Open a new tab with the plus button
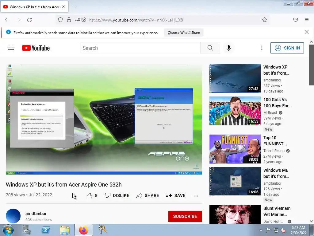314x236 pixels. tap(75, 7)
